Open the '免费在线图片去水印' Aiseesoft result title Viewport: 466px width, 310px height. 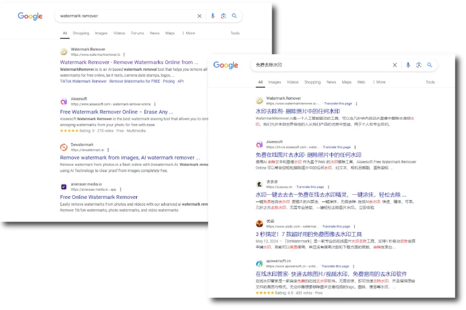[309, 155]
